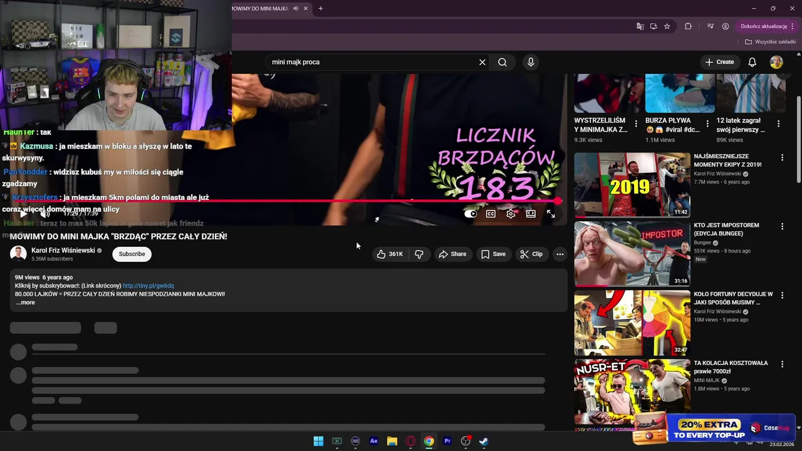Open Karol Friz Wiśniewski channel name link
The width and height of the screenshot is (802, 451).
(63, 250)
